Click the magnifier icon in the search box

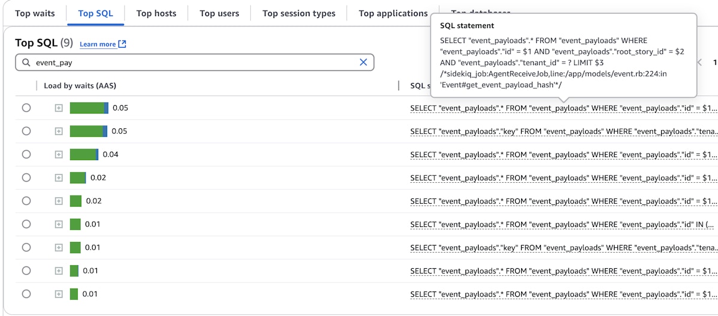(26, 62)
